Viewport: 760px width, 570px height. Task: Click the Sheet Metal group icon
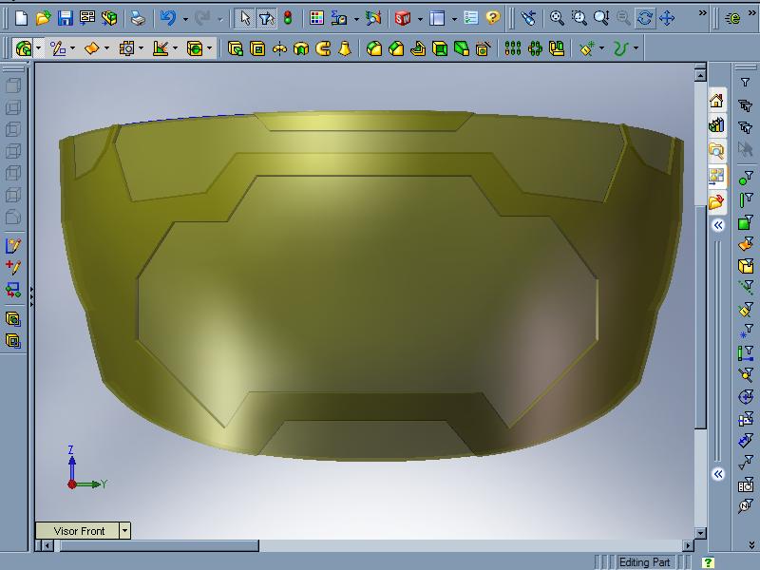(x=126, y=48)
